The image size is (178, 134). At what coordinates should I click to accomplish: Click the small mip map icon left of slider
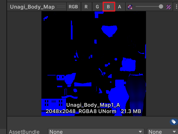[130, 7]
